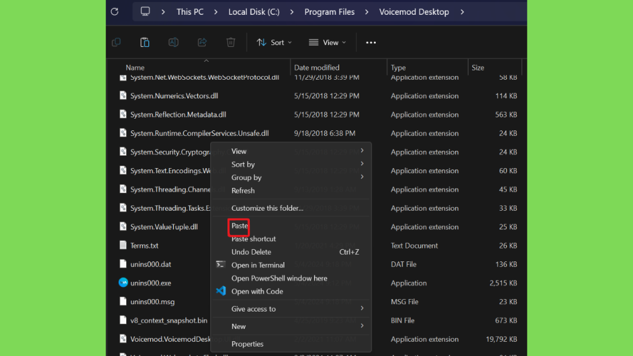The width and height of the screenshot is (633, 356).
Task: Click the file icon of v8_context_snapshot.bin
Action: [123, 320]
